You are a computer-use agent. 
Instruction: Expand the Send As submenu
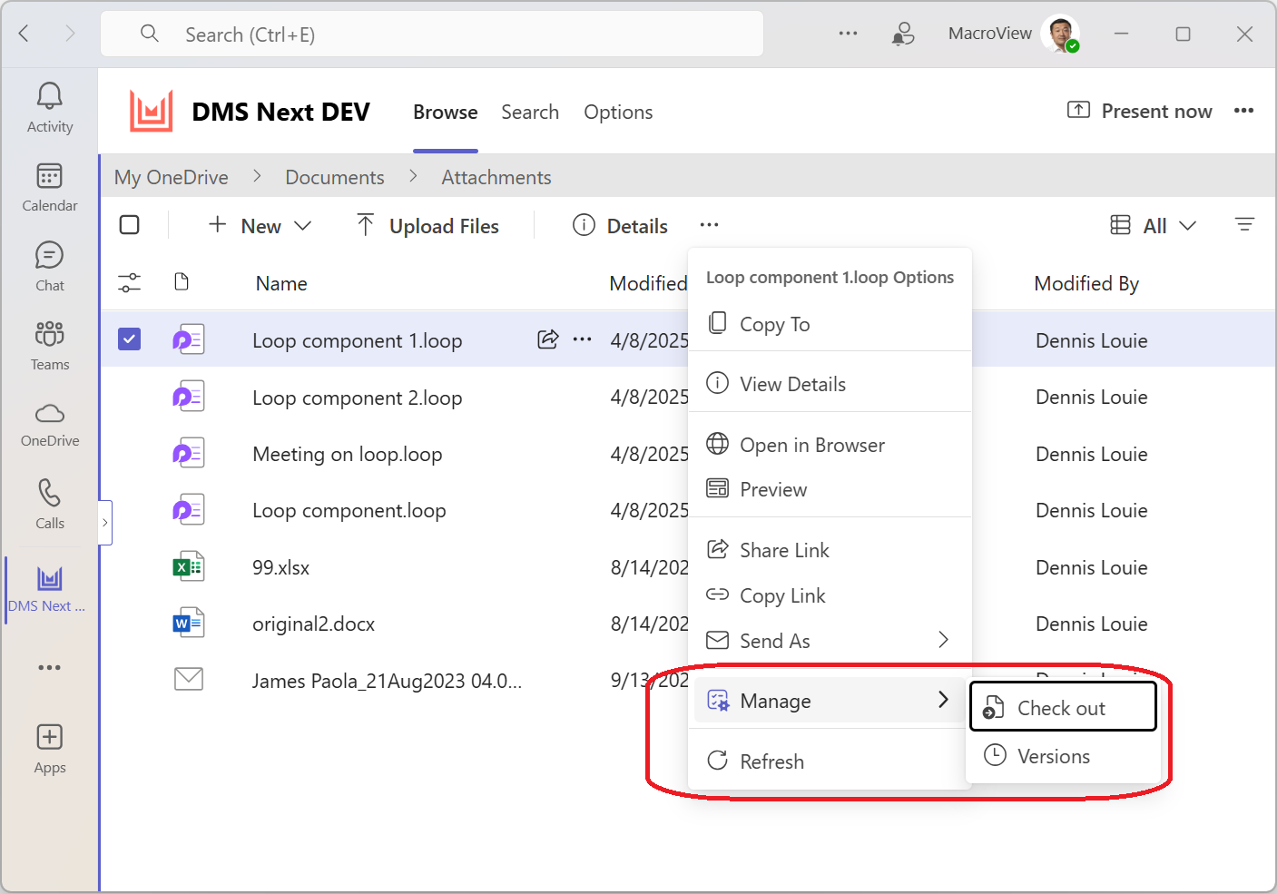pyautogui.click(x=830, y=640)
